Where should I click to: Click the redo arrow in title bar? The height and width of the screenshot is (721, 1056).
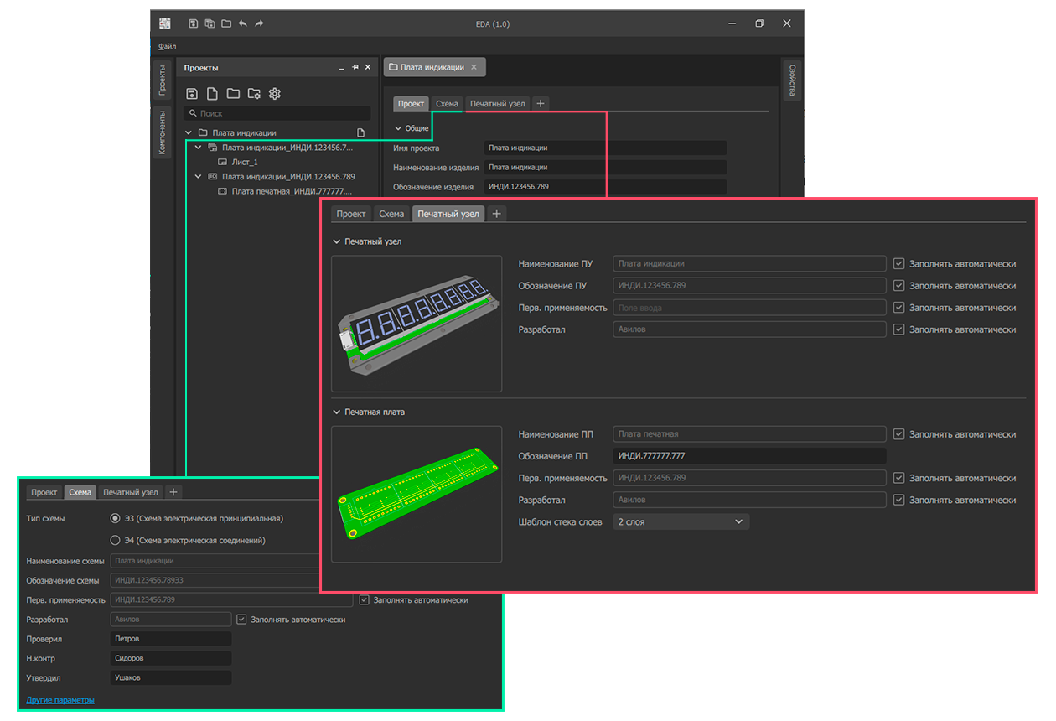point(260,23)
